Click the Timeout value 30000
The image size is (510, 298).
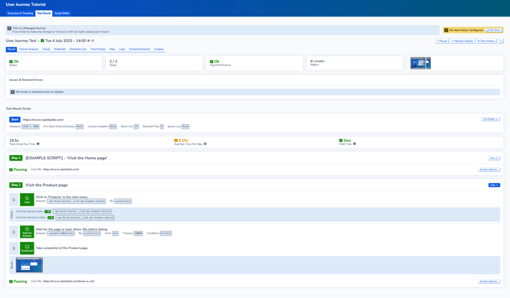tap(138, 233)
